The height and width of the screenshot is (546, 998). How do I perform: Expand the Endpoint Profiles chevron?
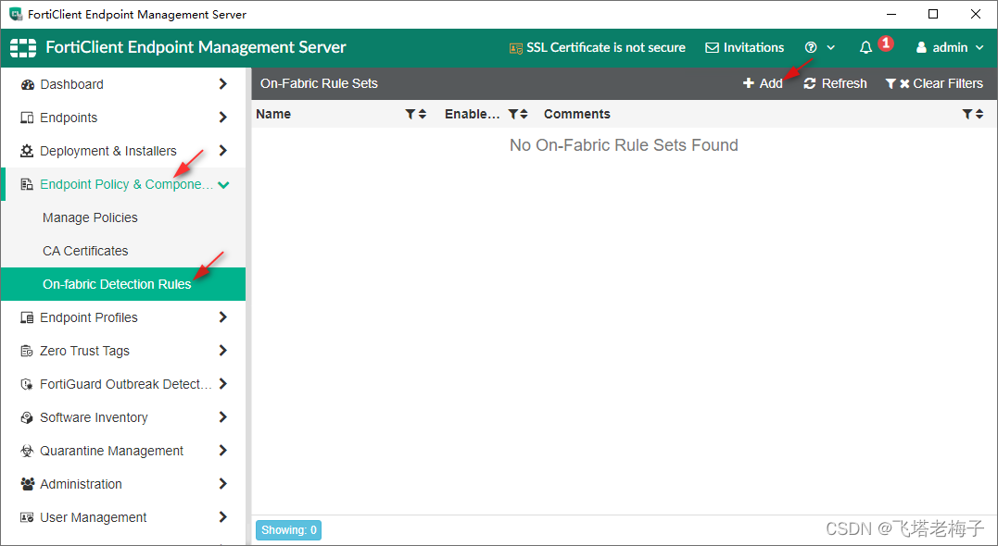(222, 317)
